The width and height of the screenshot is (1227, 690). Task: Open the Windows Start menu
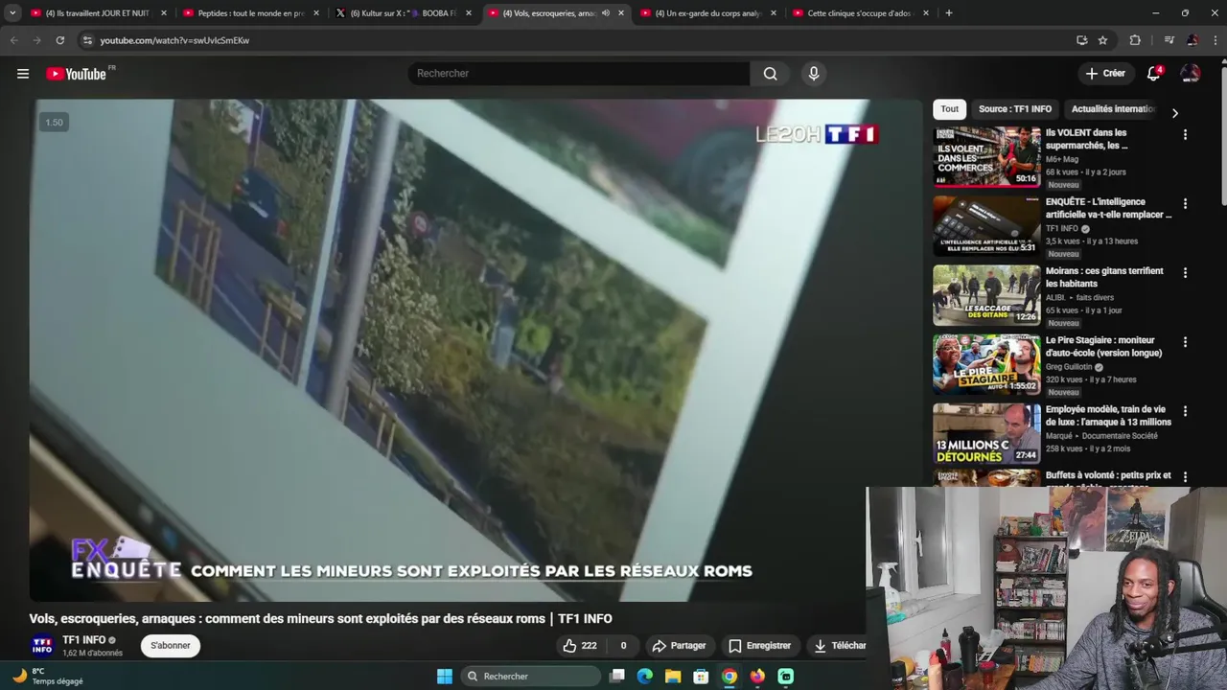(x=445, y=677)
